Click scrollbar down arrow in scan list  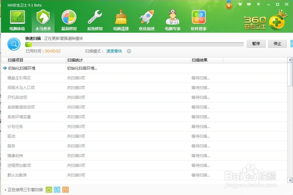coord(290,180)
